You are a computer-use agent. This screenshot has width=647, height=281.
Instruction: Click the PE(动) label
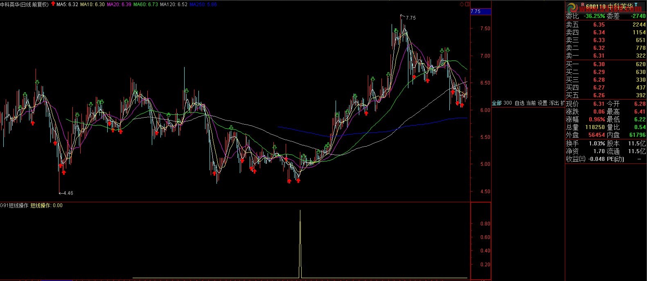615,159
